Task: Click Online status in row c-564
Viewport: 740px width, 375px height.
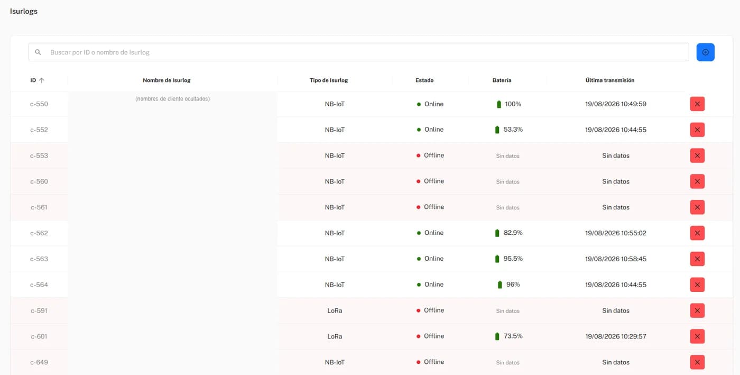Action: tap(434, 285)
